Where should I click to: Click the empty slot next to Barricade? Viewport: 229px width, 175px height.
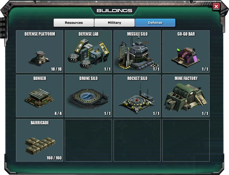tap(88, 140)
